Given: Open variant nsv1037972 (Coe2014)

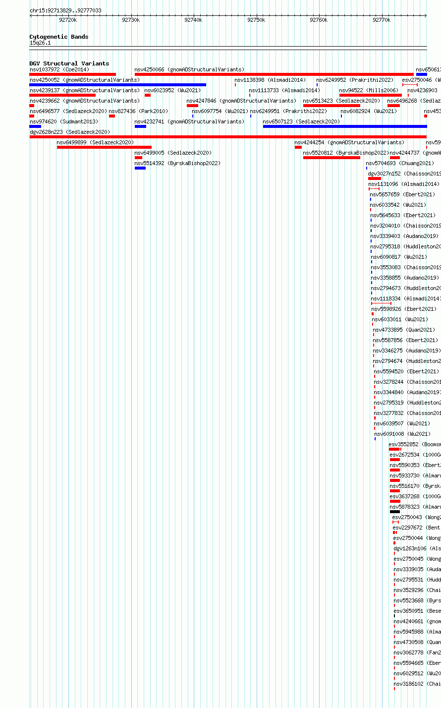Looking at the screenshot, I should (59, 69).
